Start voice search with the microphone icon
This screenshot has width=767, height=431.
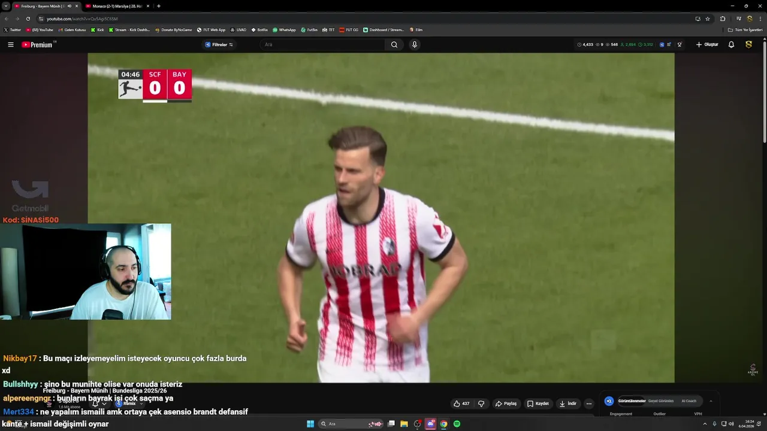point(414,45)
